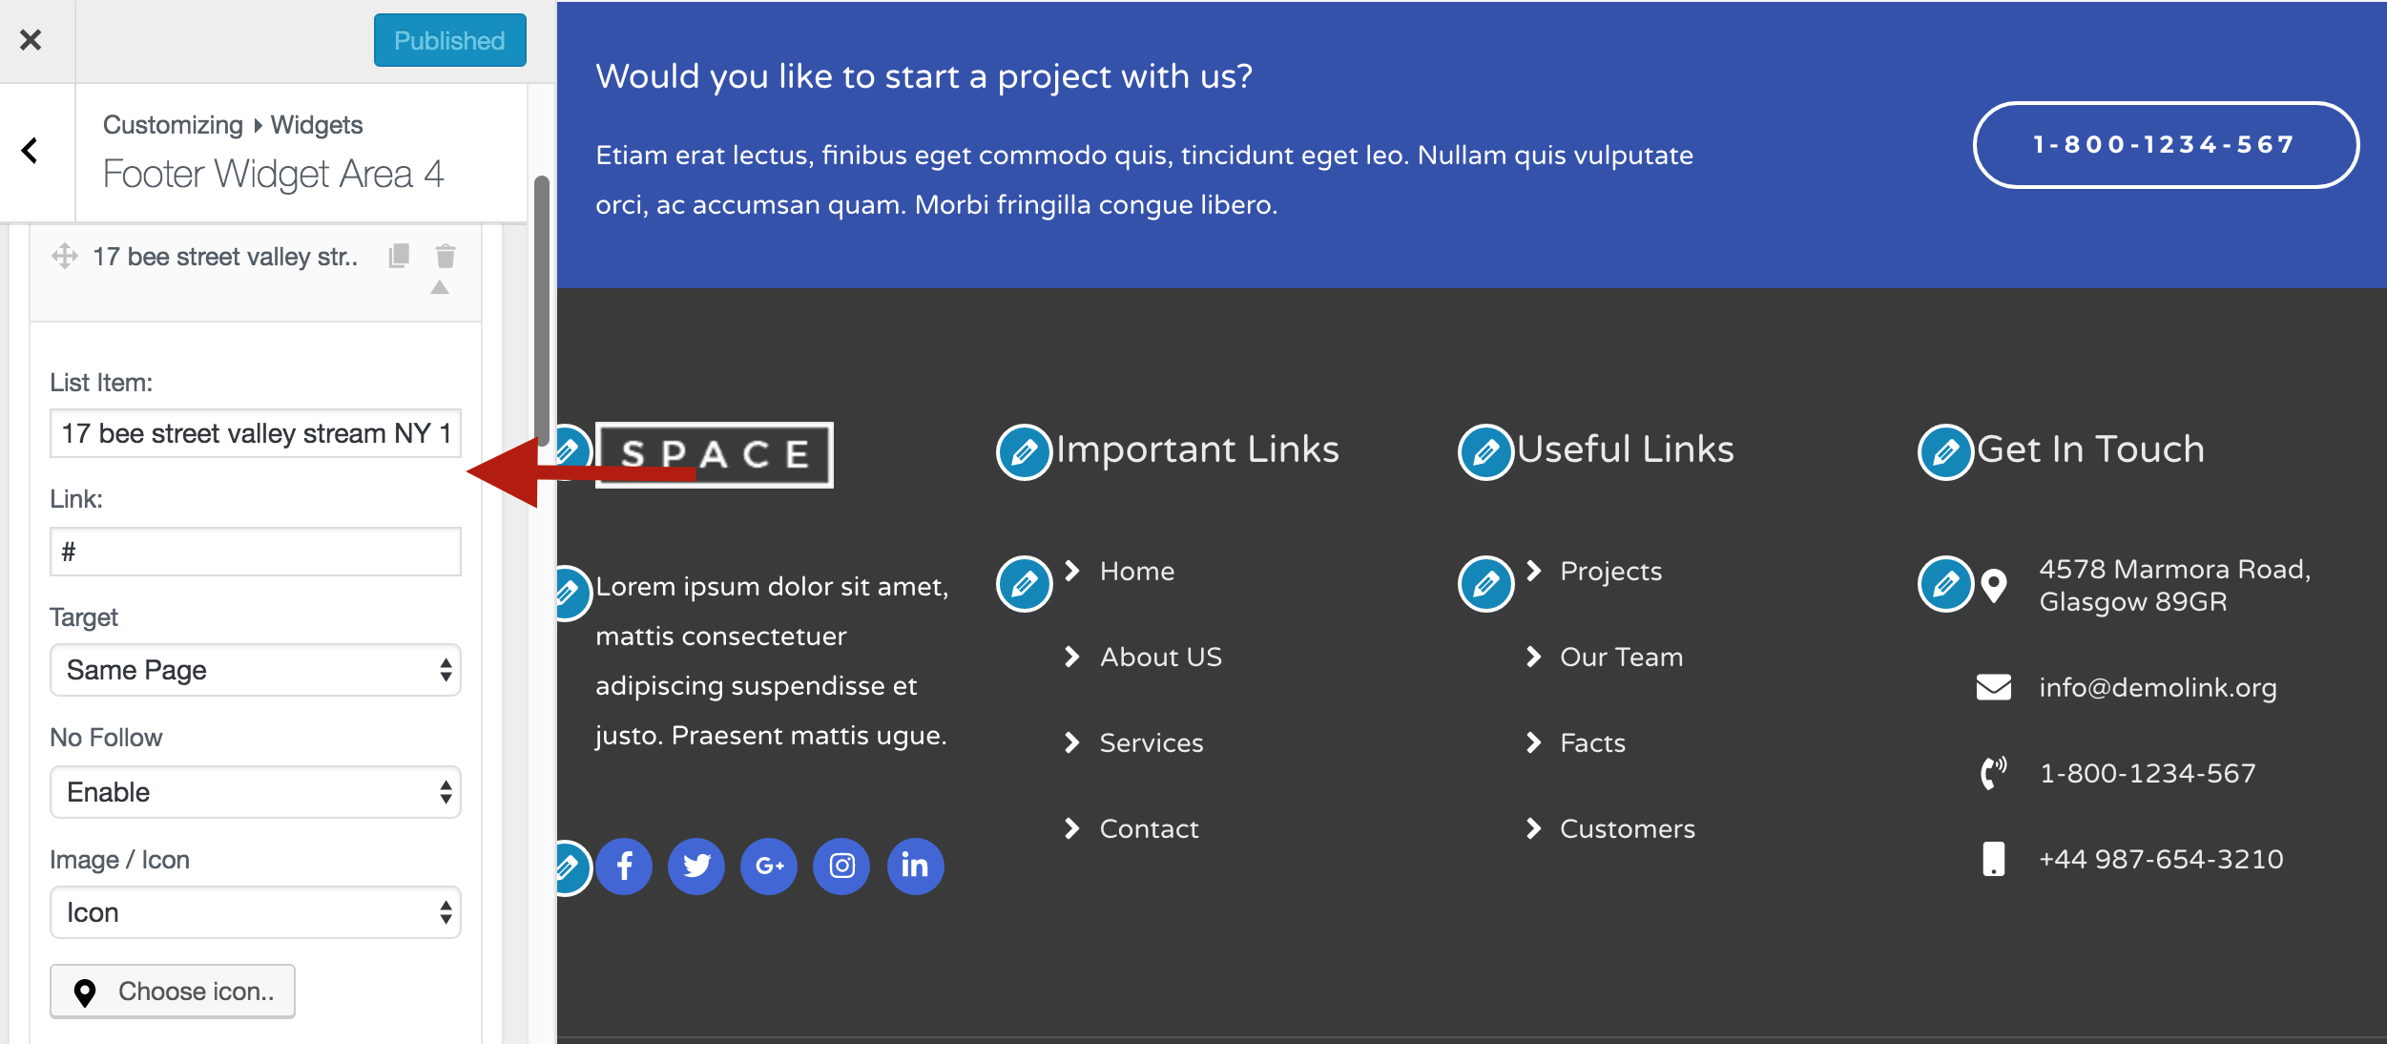Open the Target dropdown showing Same Page

[x=256, y=670]
